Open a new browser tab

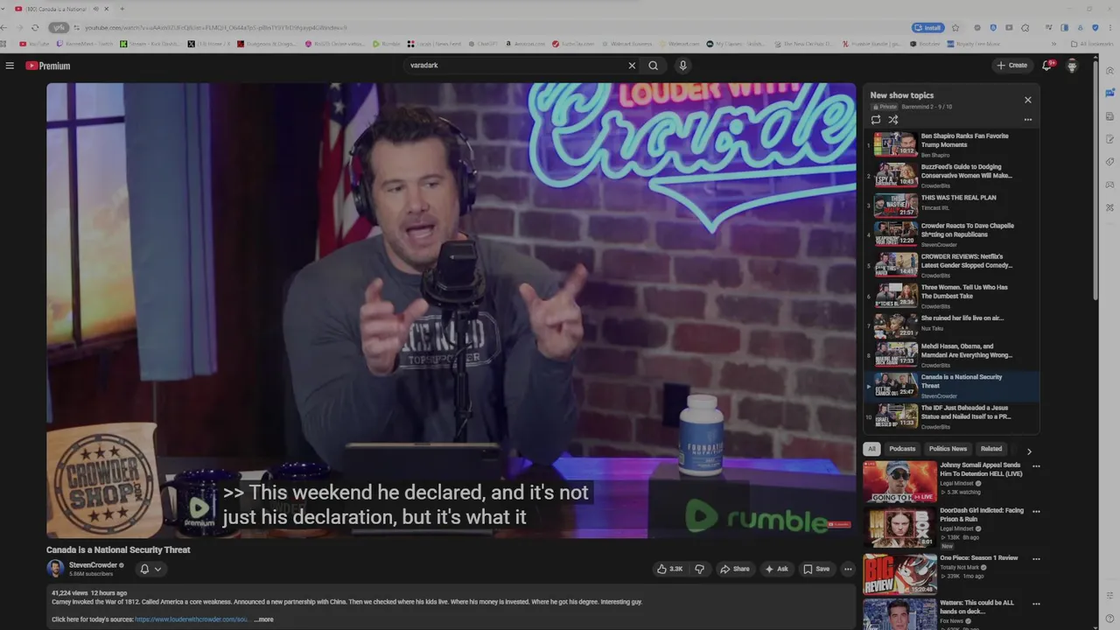(122, 9)
